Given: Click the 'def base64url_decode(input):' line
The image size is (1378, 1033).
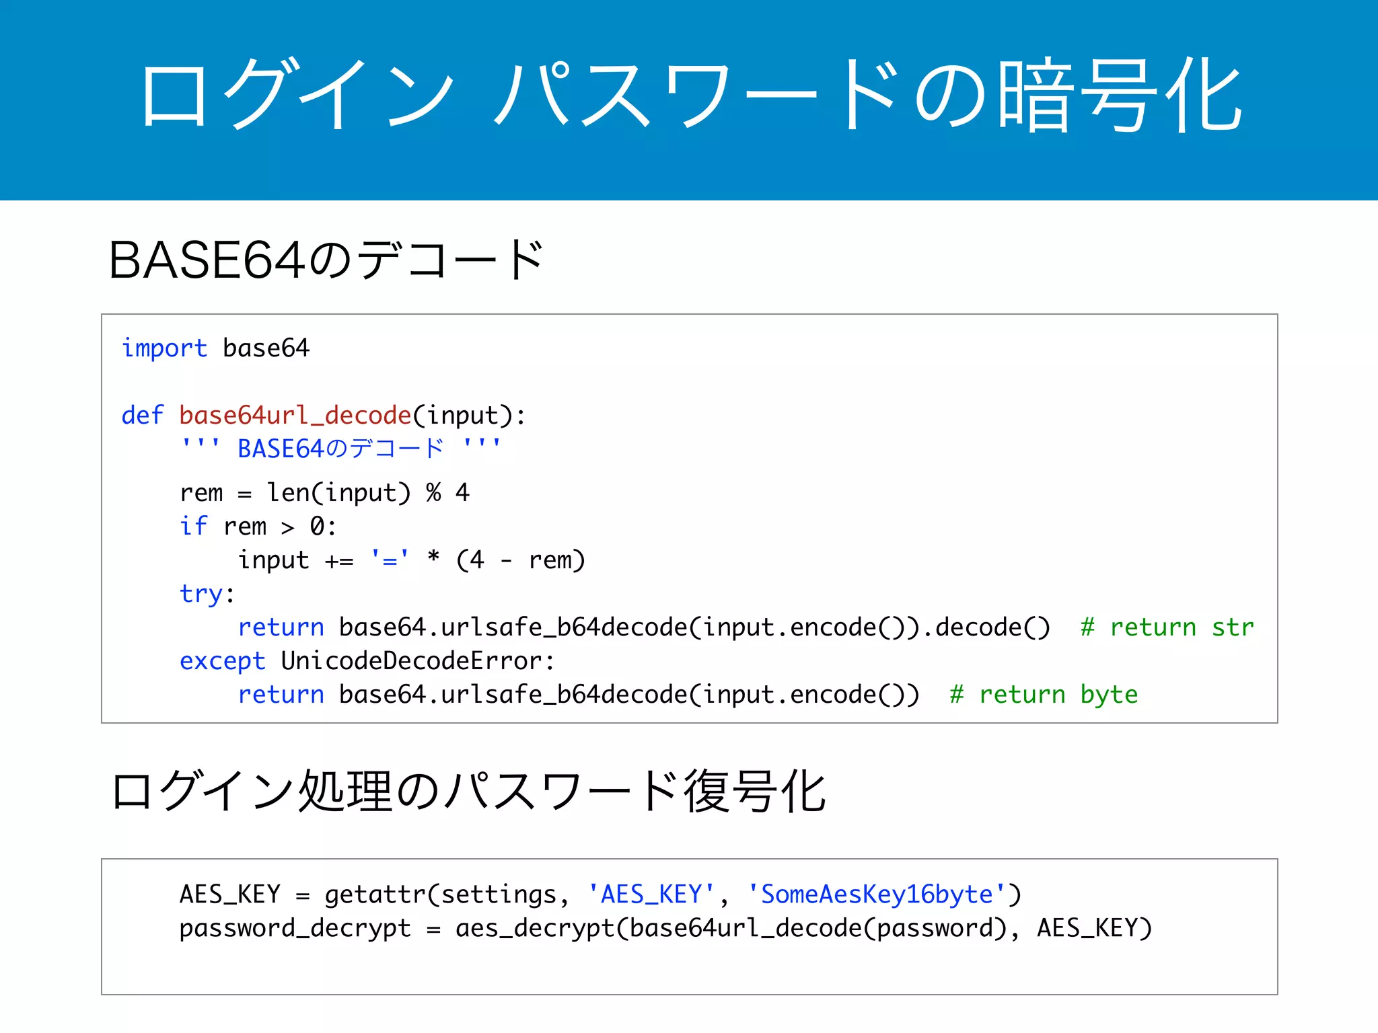Looking at the screenshot, I should click(324, 416).
